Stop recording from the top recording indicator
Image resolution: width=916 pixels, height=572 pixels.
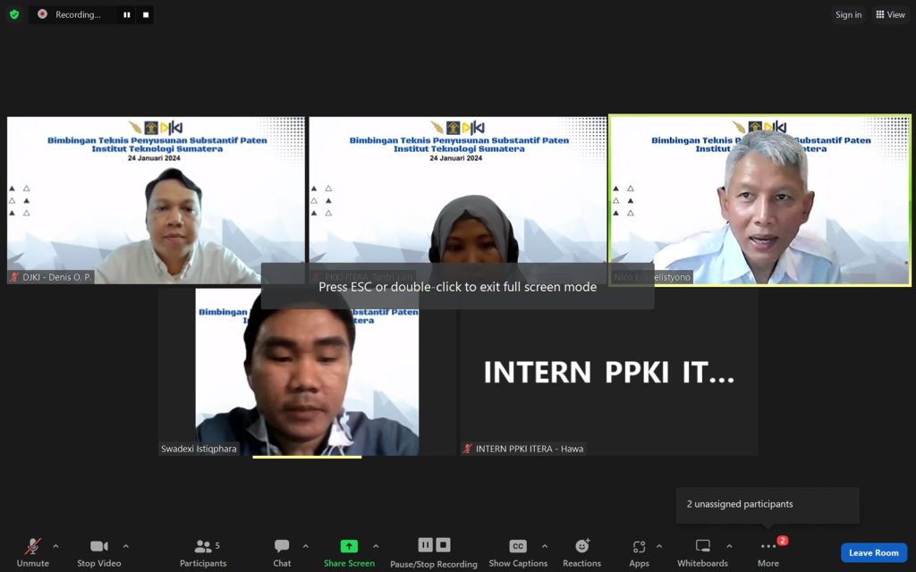[146, 14]
